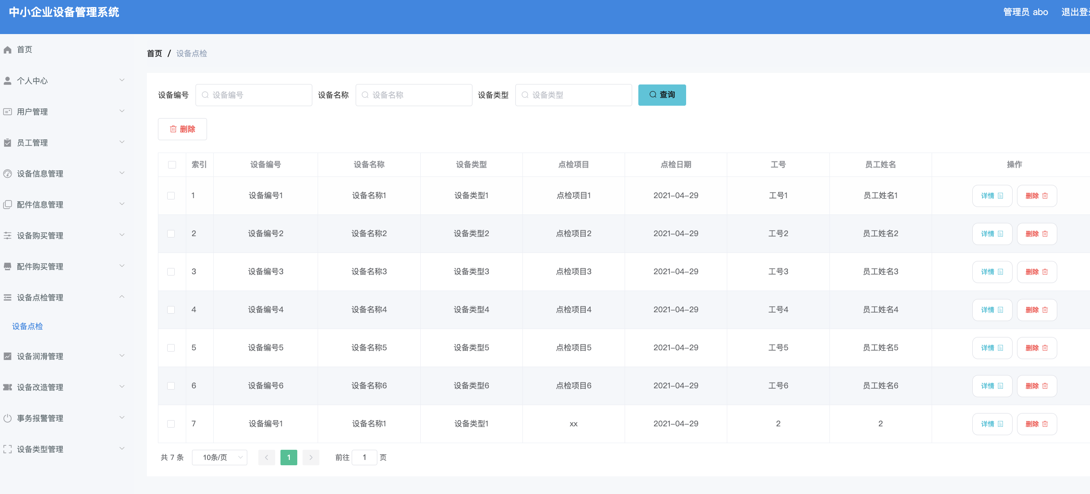
Task: Expand 员工管理 using its chevron
Action: click(122, 142)
